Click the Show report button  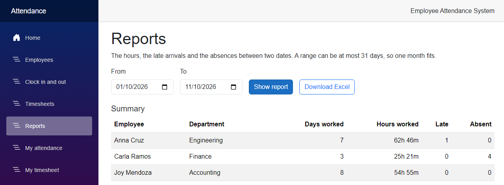click(271, 87)
